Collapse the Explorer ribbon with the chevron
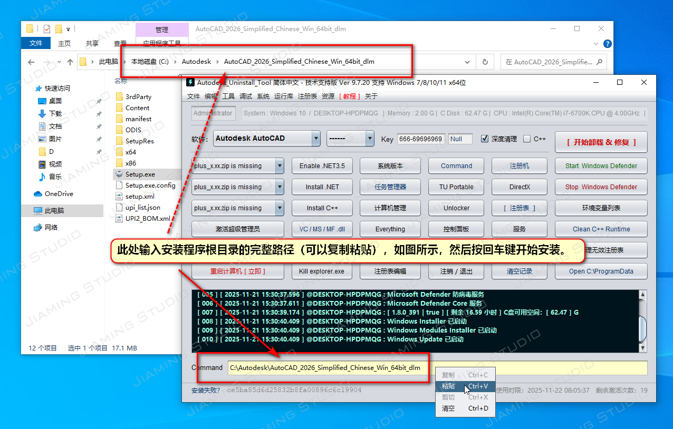 click(x=596, y=44)
